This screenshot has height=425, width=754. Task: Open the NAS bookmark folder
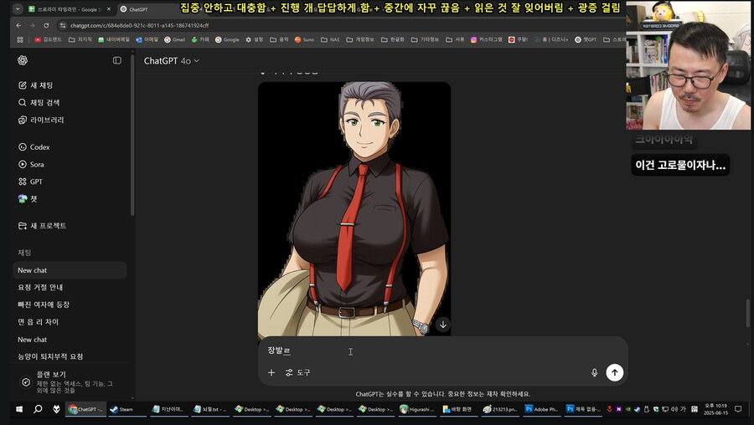click(x=330, y=40)
